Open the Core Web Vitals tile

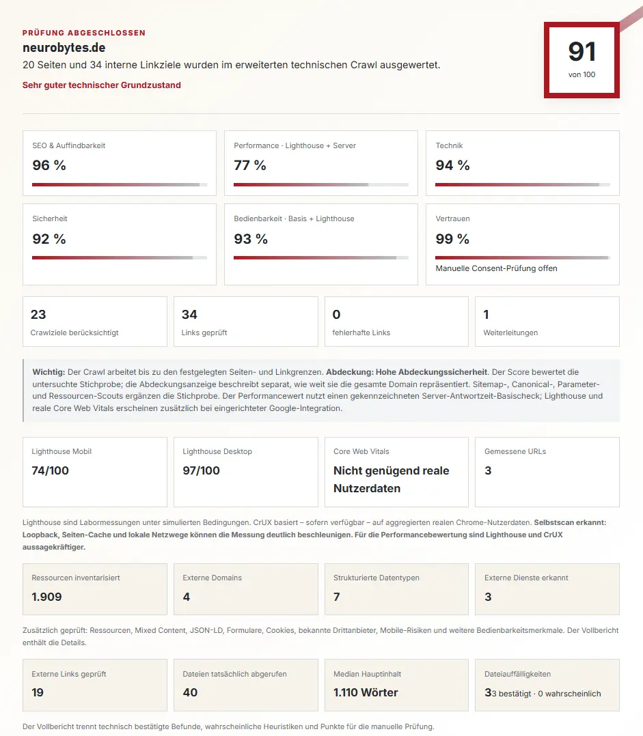(396, 472)
